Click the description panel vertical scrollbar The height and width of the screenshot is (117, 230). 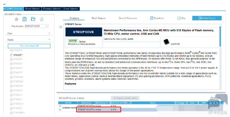tap(220, 36)
